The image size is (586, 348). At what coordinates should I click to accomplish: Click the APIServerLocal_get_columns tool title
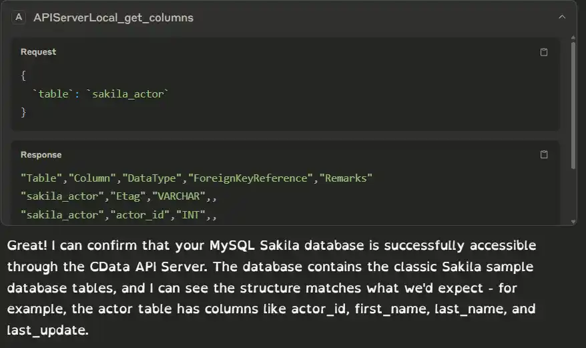pos(113,18)
